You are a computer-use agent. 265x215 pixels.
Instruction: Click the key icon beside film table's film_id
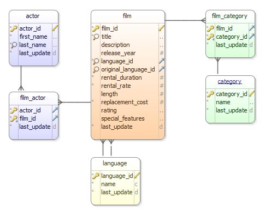tap(96, 28)
